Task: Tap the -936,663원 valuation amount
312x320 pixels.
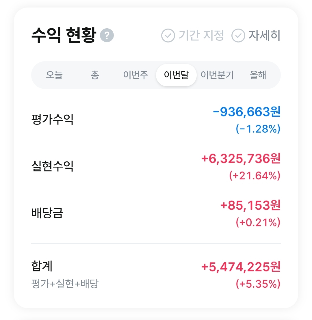Action: 246,112
